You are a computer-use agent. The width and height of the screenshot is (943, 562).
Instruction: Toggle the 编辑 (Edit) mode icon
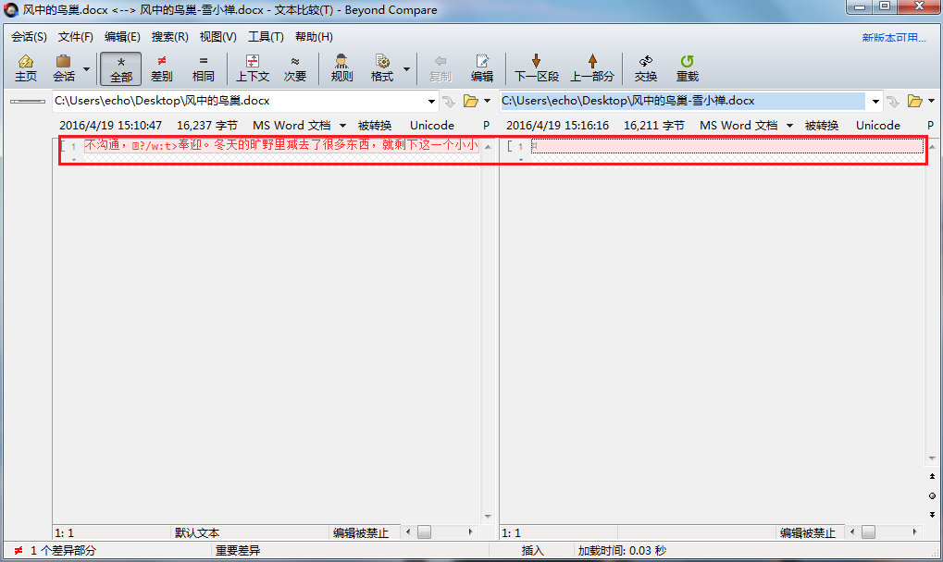pos(481,67)
